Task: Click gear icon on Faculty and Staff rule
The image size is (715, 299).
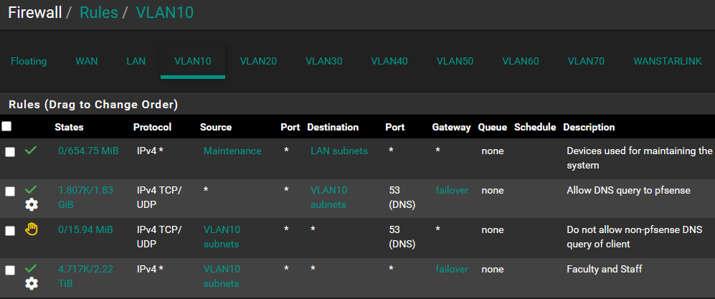Action: (x=32, y=283)
